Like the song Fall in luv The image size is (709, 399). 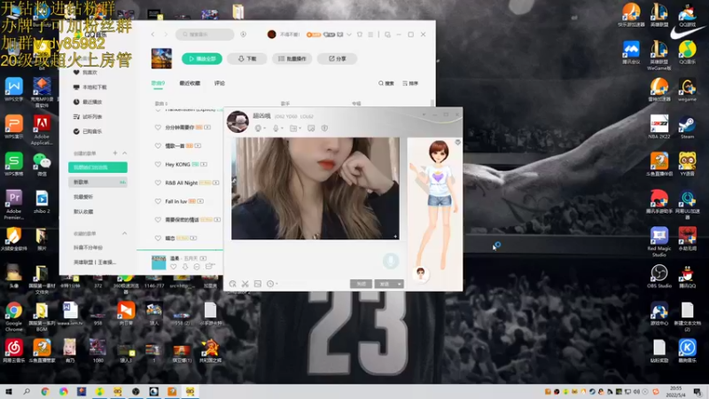pos(158,201)
